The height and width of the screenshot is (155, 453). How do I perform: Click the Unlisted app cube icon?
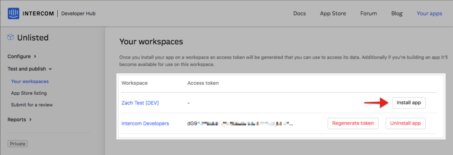11,38
